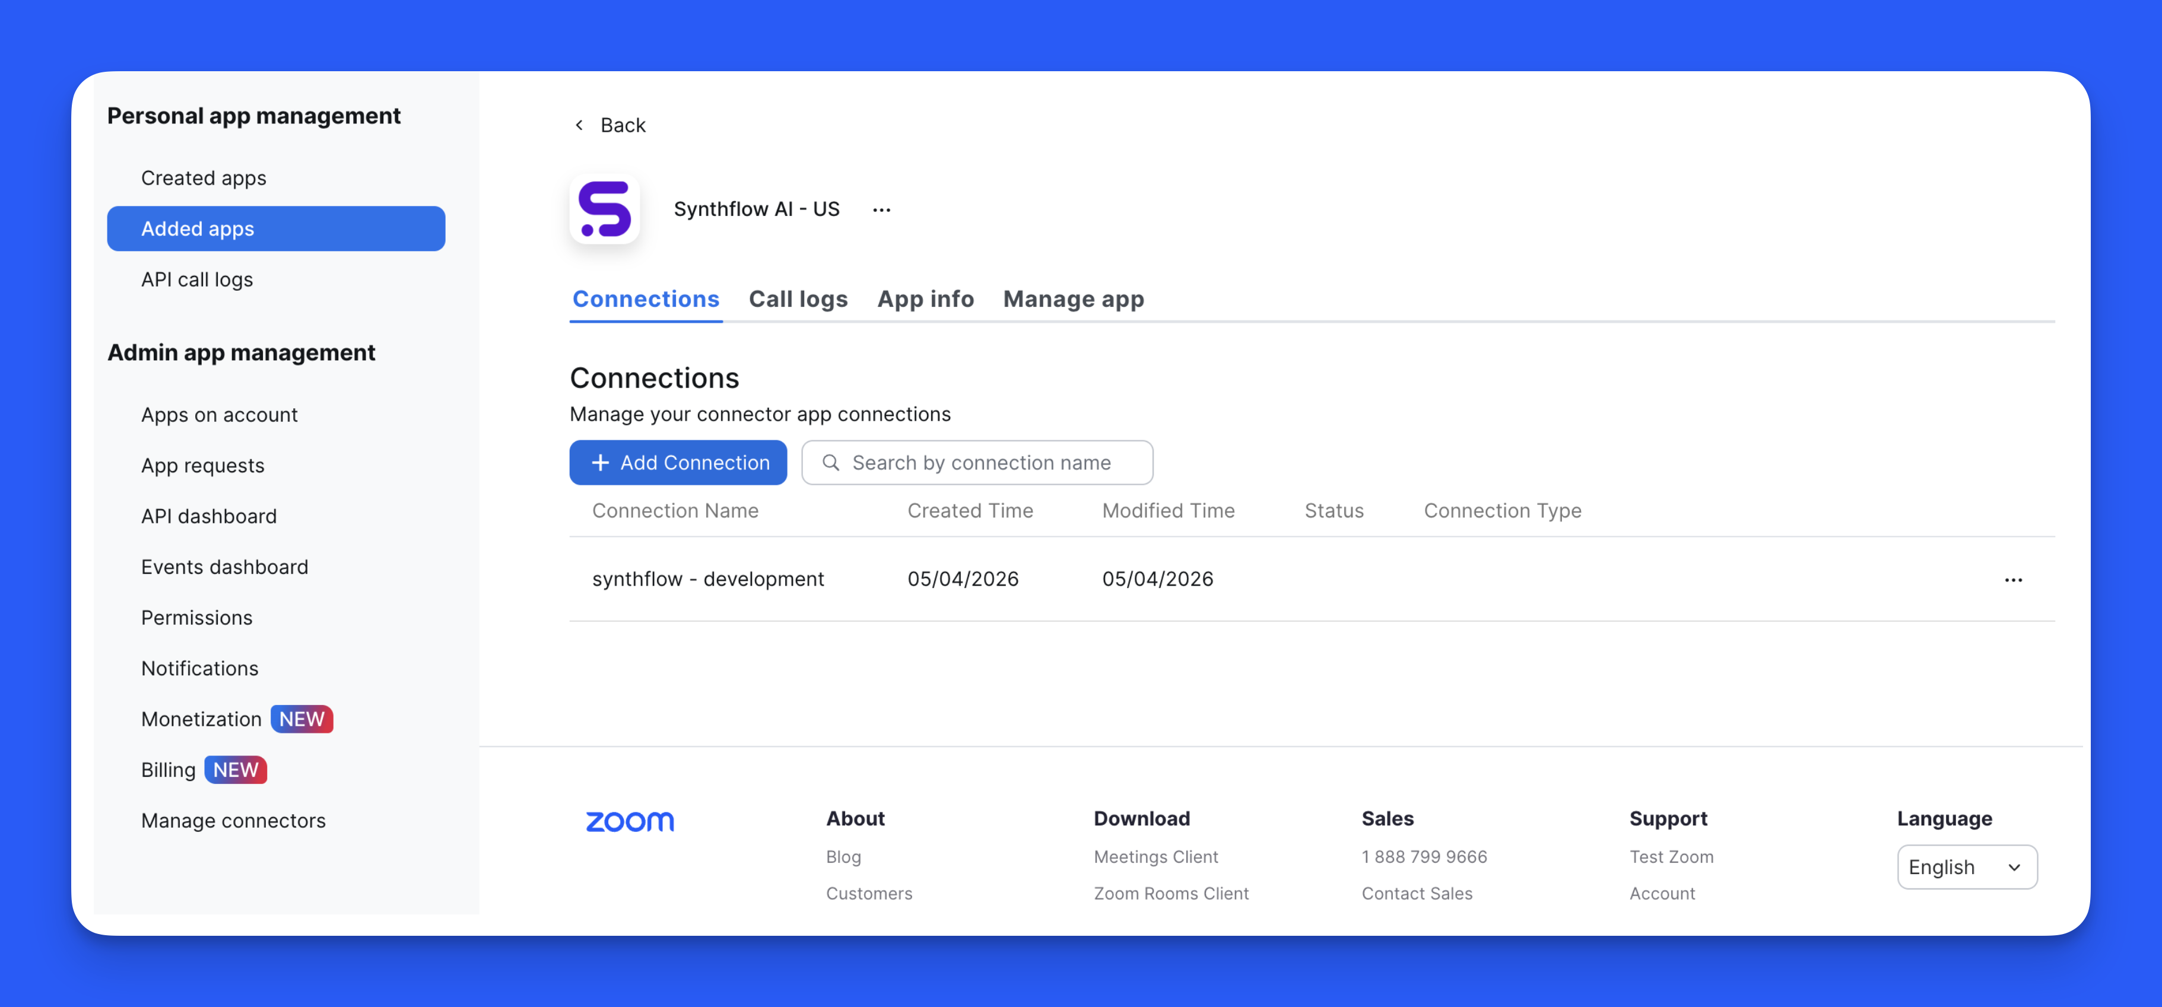This screenshot has width=2162, height=1007.
Task: Click the Status column header
Action: [1334, 510]
